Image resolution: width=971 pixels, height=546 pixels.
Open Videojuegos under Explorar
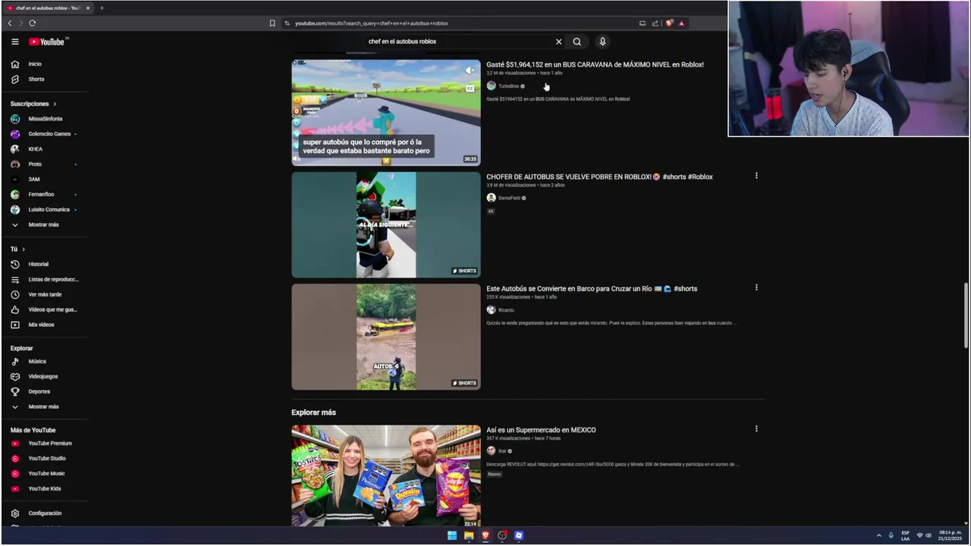pos(44,376)
